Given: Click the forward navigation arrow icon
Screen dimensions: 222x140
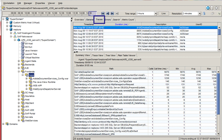Looking at the screenshot, I should click(x=216, y=8).
